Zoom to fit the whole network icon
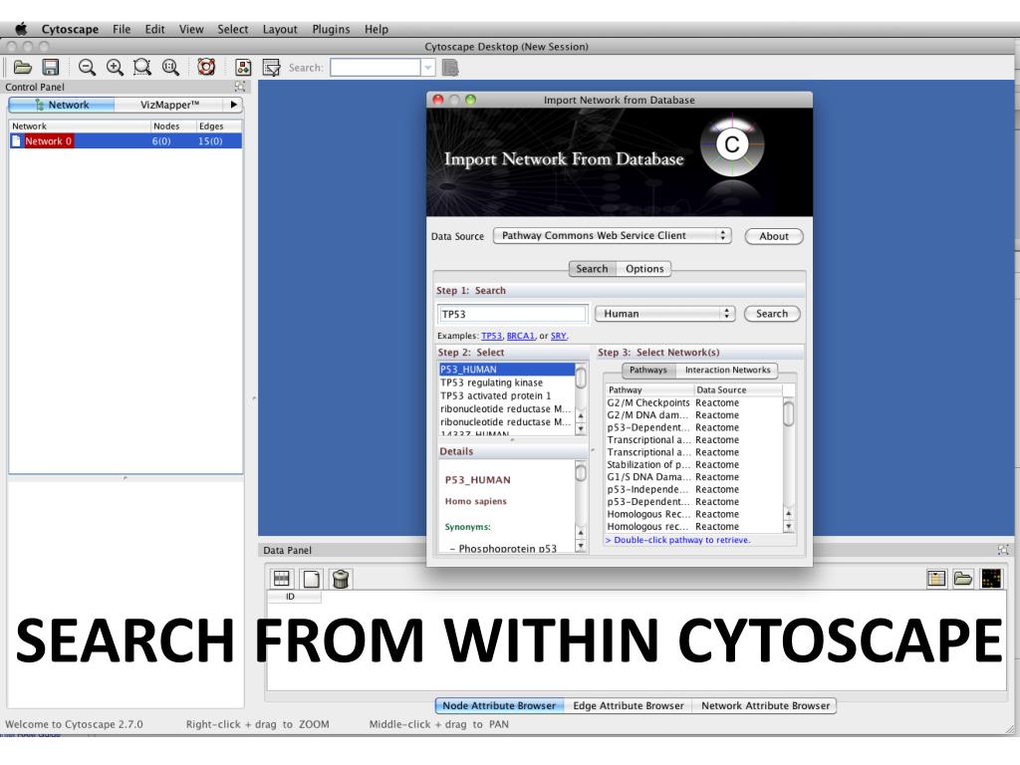This screenshot has height=765, width=1020. tap(170, 67)
